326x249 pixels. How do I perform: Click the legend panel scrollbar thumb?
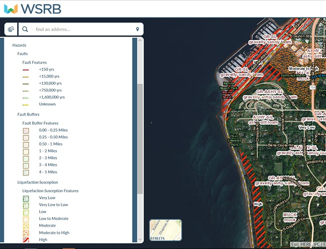[140, 139]
